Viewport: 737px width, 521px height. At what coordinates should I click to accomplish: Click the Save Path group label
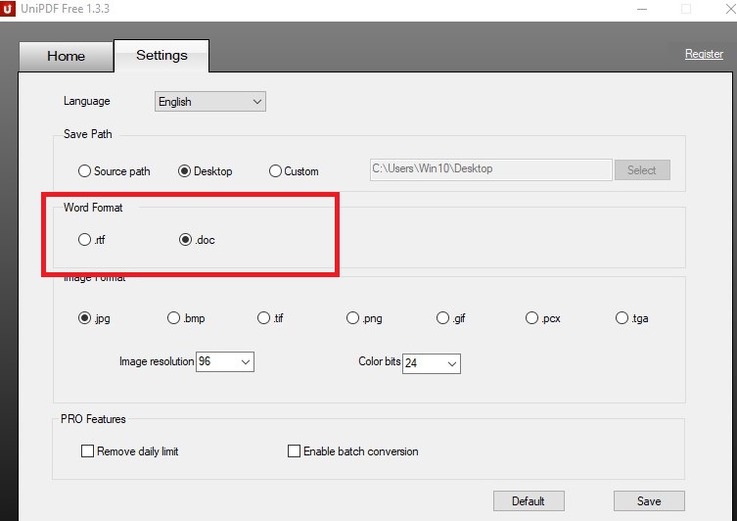88,134
